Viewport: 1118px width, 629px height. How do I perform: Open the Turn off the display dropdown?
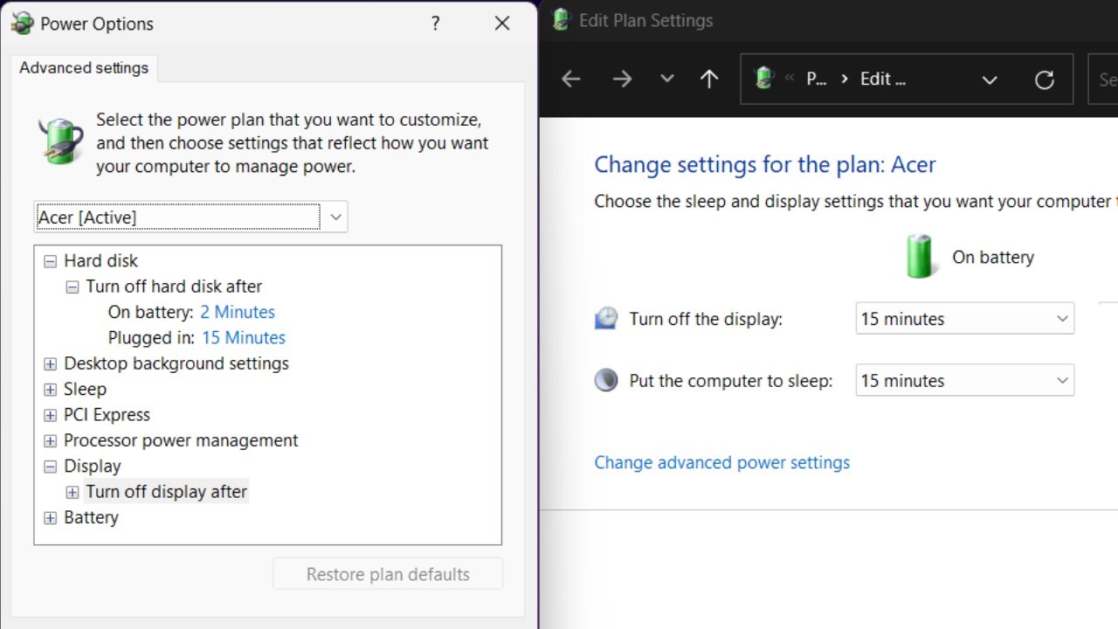tap(964, 319)
